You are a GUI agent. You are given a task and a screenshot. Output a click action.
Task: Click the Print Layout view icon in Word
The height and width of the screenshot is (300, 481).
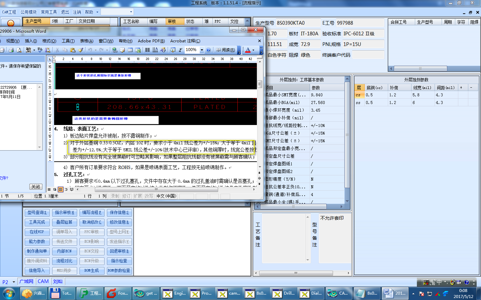coord(60,189)
